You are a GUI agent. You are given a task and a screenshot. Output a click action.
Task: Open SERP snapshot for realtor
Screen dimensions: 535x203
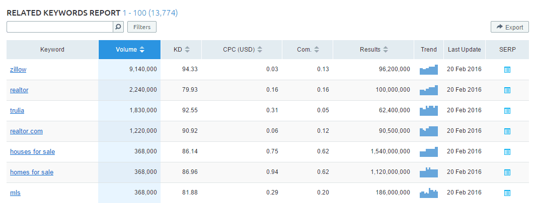click(x=507, y=90)
